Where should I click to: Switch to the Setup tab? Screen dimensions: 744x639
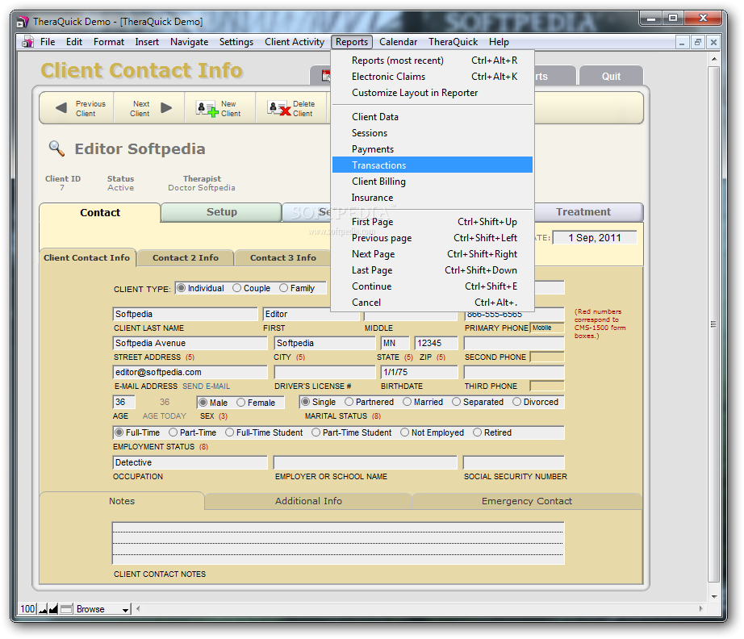click(x=222, y=212)
